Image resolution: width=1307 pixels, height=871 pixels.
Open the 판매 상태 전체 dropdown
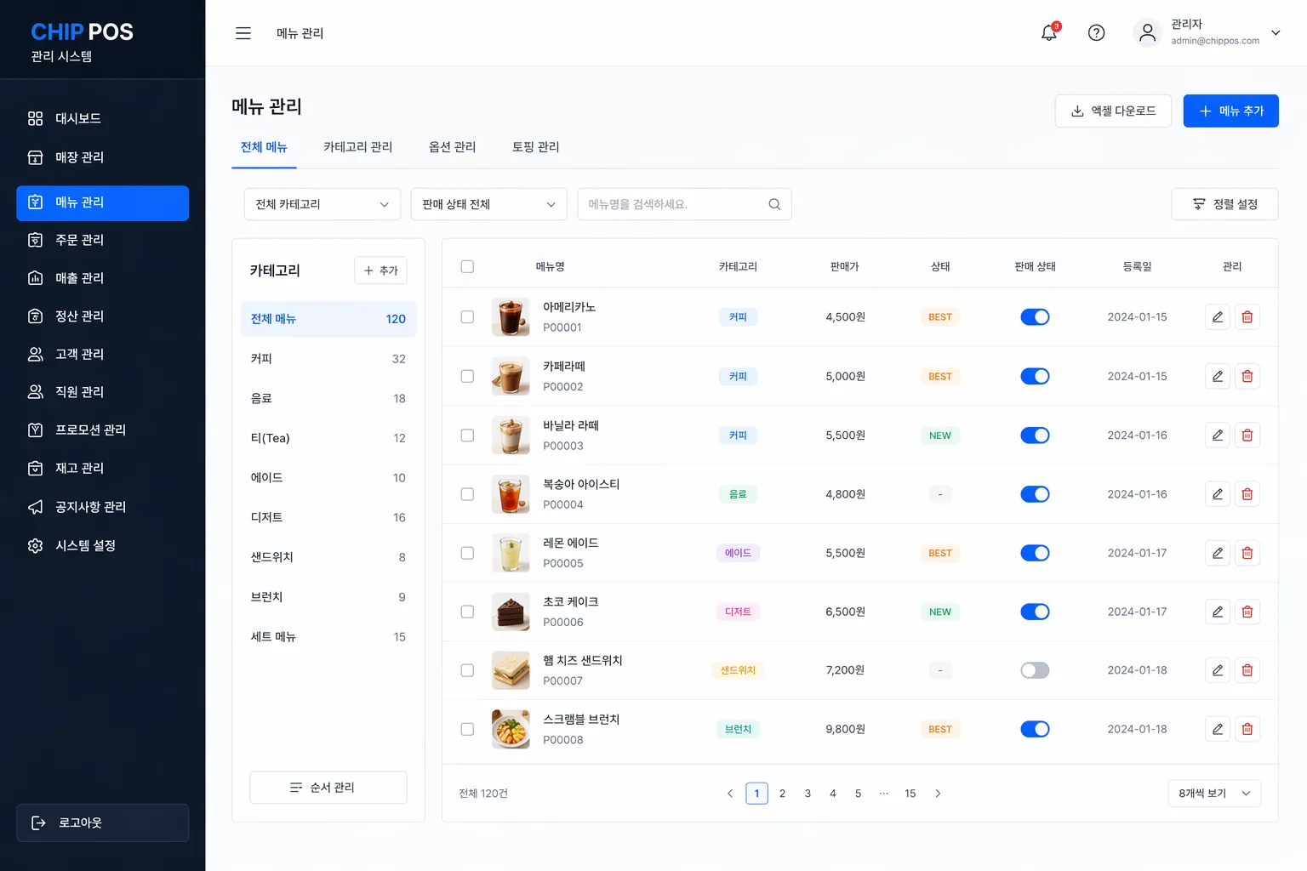[489, 204]
